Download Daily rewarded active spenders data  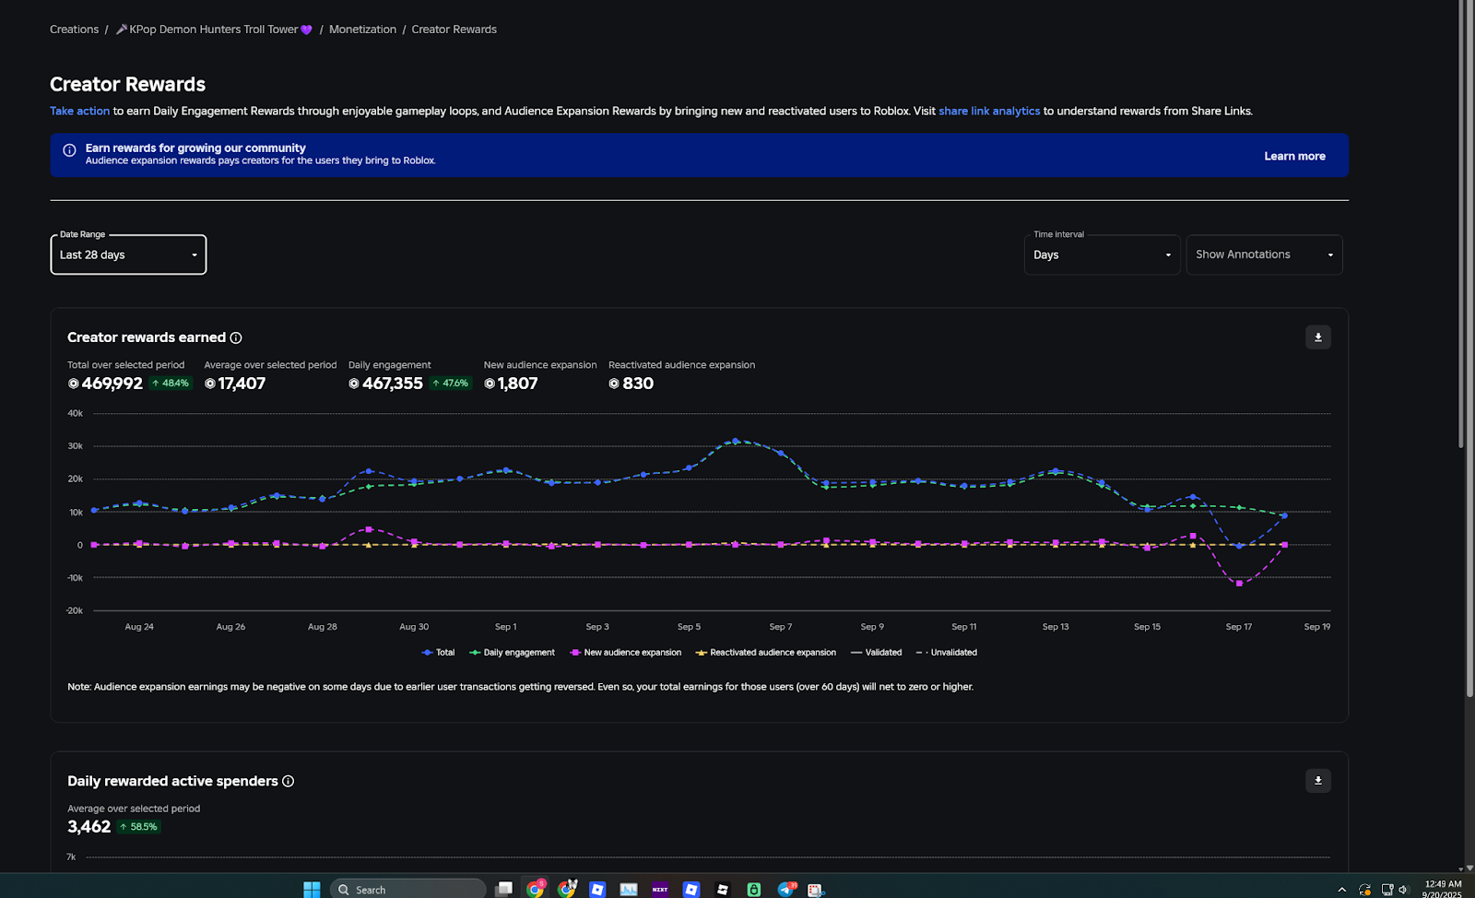coord(1317,780)
